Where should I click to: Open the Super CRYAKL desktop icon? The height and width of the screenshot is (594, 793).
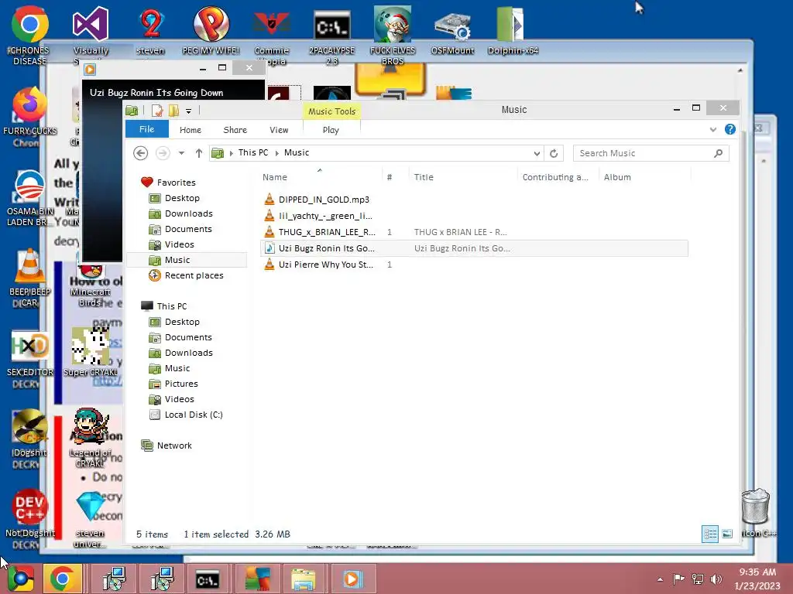pyautogui.click(x=91, y=346)
